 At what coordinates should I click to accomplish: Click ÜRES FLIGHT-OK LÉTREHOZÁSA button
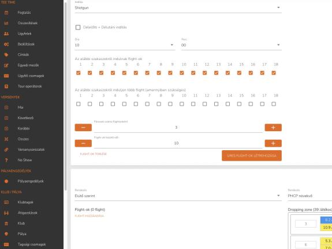(252, 155)
